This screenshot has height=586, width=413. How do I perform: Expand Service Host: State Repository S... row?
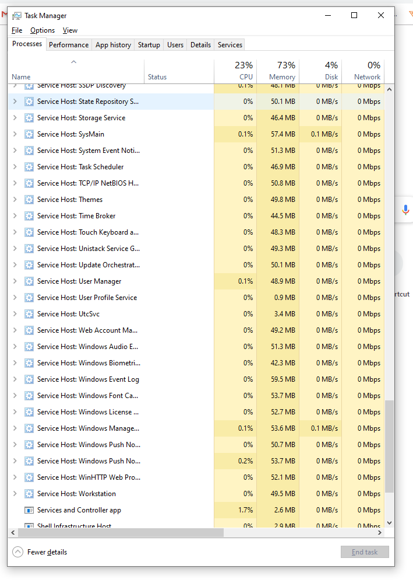15,102
